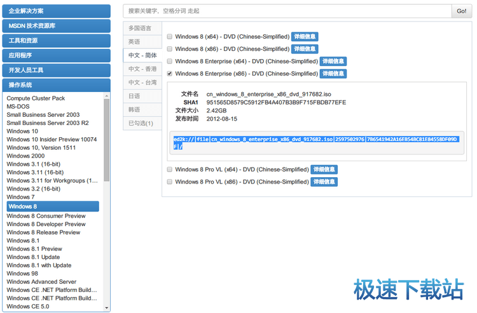Click the OS list scrollbar up arrow
Image resolution: width=477 pixels, height=313 pixels.
pos(106,96)
